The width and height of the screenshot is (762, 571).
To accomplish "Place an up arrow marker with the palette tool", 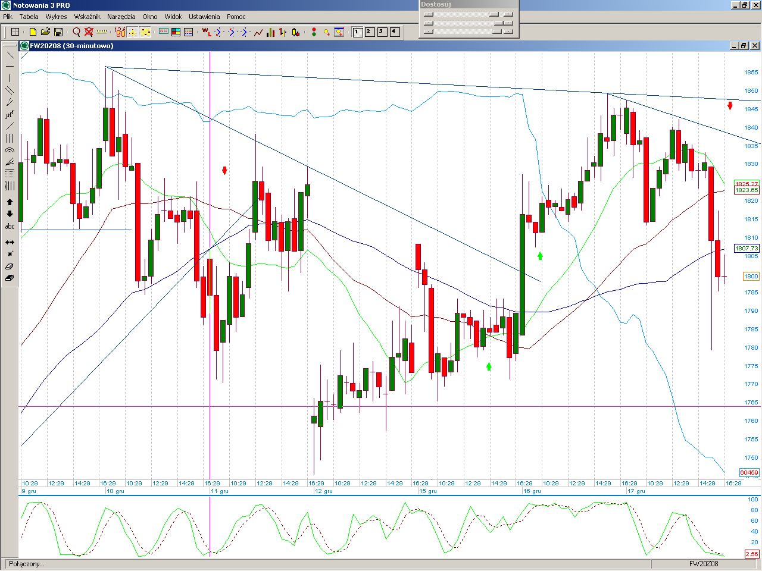I will pyautogui.click(x=10, y=202).
